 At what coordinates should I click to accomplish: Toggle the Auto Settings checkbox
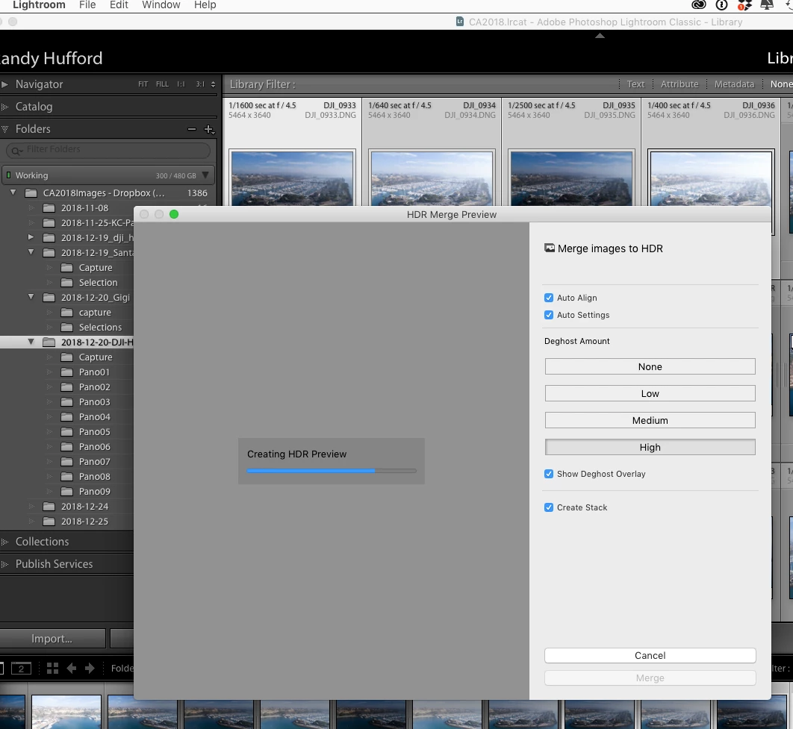[549, 315]
